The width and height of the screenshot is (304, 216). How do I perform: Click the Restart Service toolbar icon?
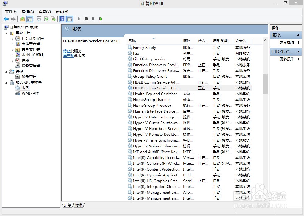point(100,19)
